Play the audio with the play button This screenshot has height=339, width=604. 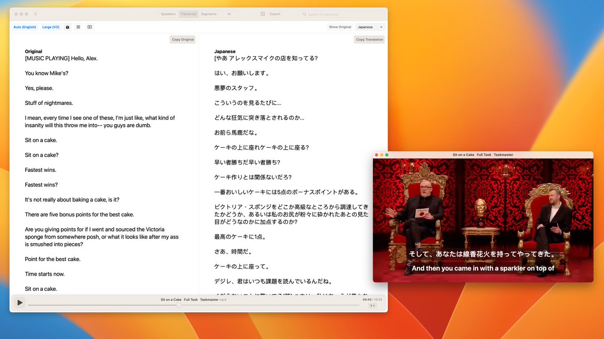pos(20,302)
